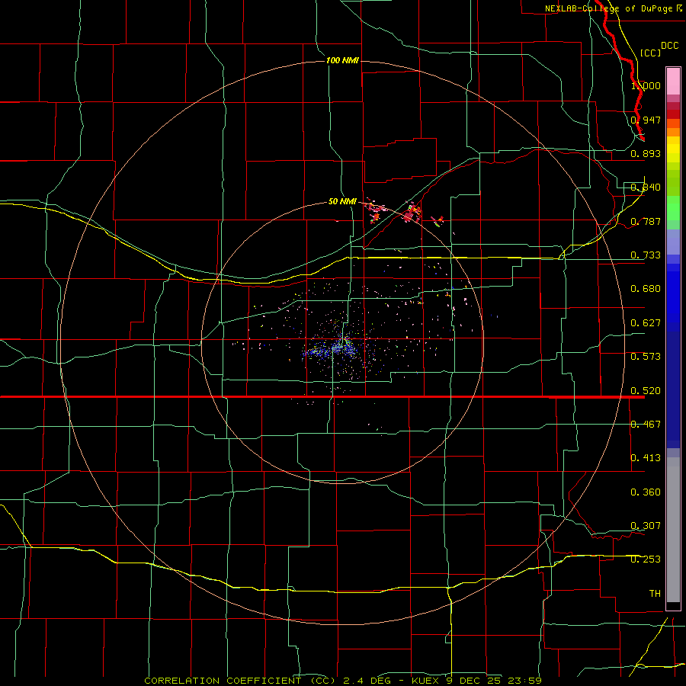Image resolution: width=686 pixels, height=686 pixels.
Task: Select the 0.360 legend value
Action: 646,492
